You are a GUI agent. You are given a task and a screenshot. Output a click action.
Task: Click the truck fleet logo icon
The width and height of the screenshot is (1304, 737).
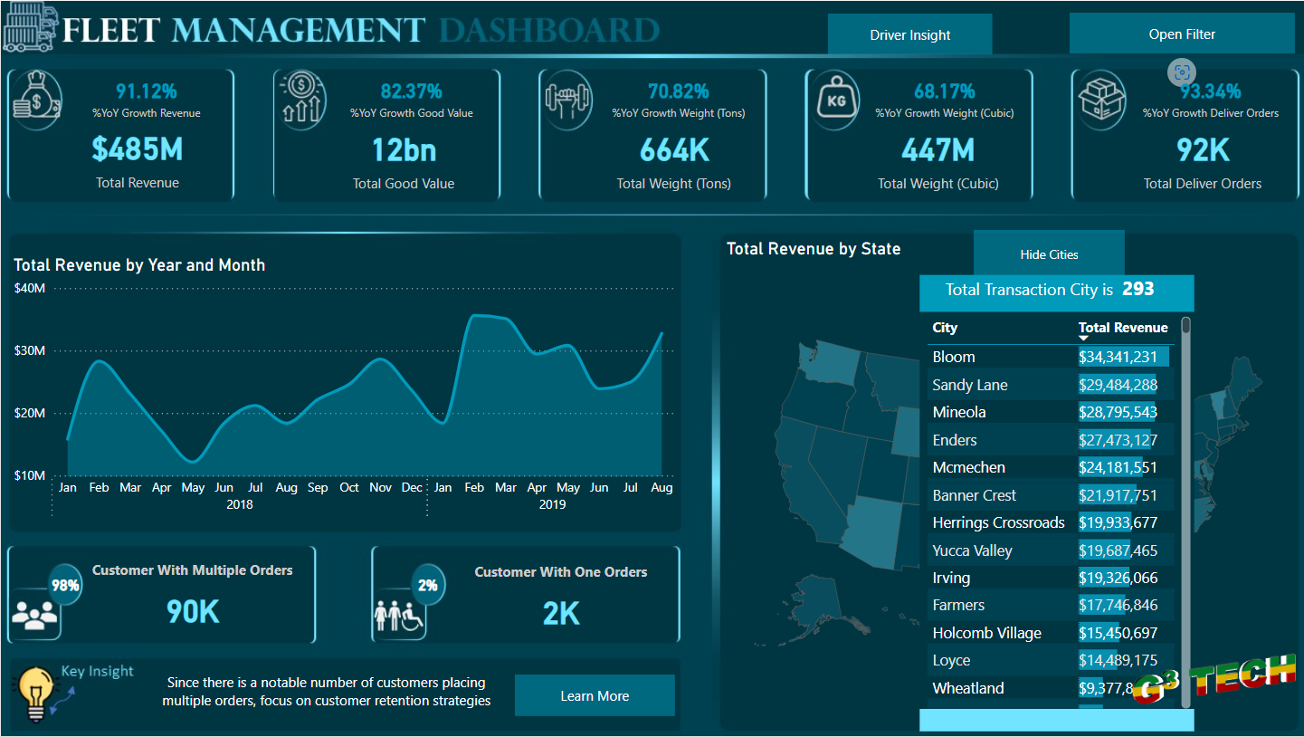tap(30, 29)
